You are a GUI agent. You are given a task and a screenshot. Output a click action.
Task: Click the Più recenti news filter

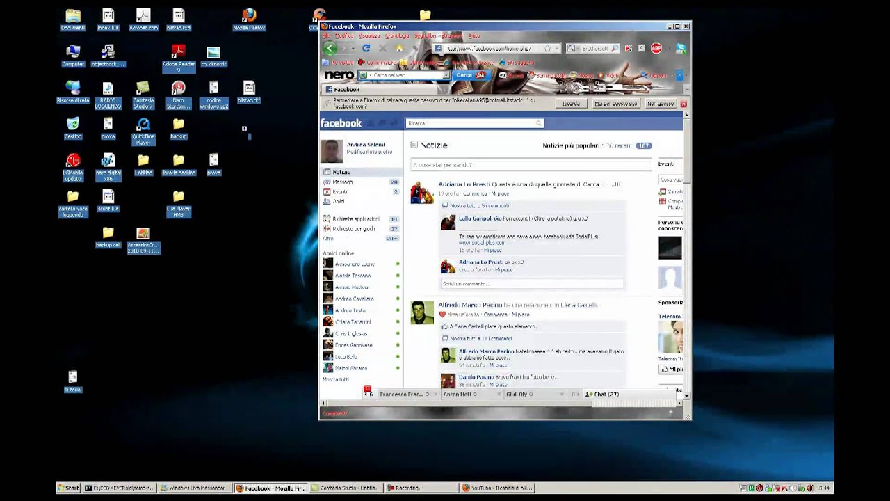click(x=619, y=145)
